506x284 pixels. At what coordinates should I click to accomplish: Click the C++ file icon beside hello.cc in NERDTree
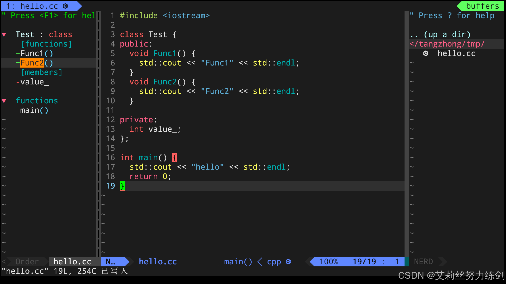[426, 54]
